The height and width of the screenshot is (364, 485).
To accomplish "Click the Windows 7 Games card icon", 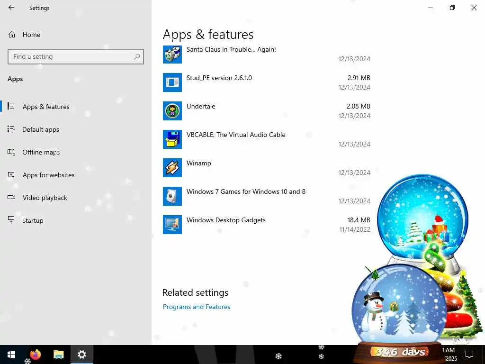I will click(x=172, y=196).
